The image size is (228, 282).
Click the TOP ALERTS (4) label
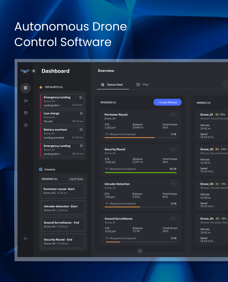pyautogui.click(x=53, y=87)
